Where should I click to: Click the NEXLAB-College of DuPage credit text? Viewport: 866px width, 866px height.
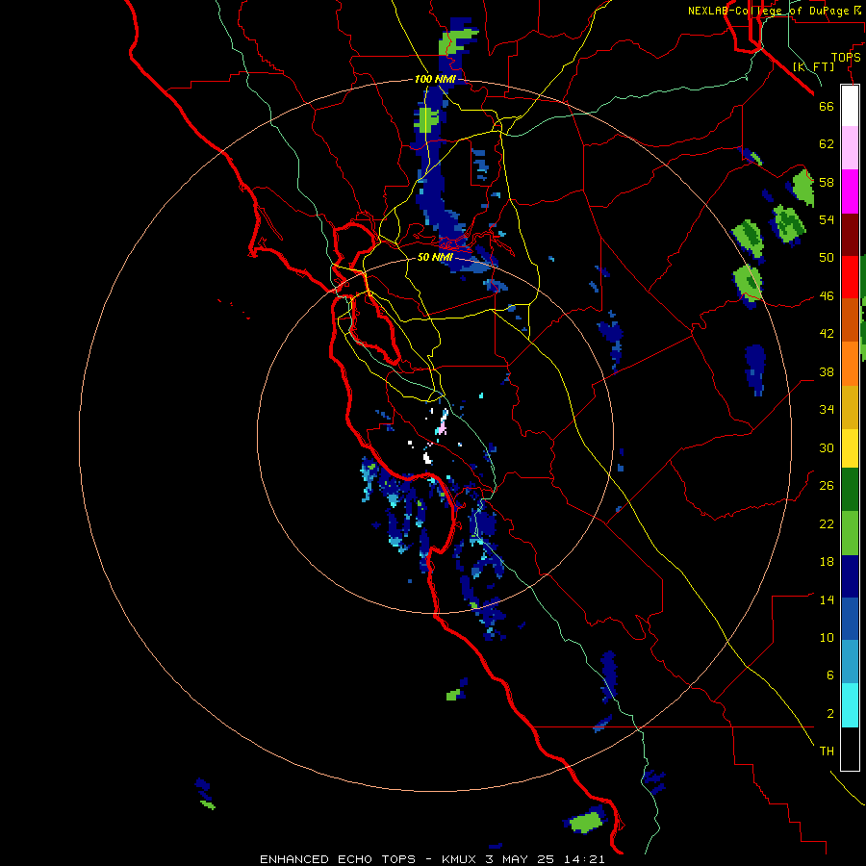768,11
